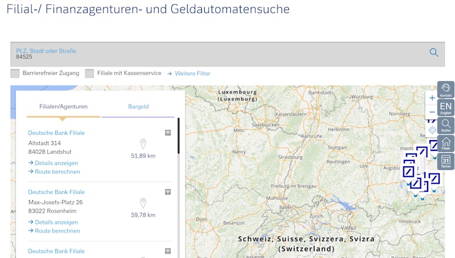The image size is (455, 258).
Task: Zoom in on the map with plus
Action: pos(432,98)
